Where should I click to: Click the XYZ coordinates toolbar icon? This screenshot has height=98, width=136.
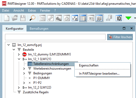pos(75,18)
